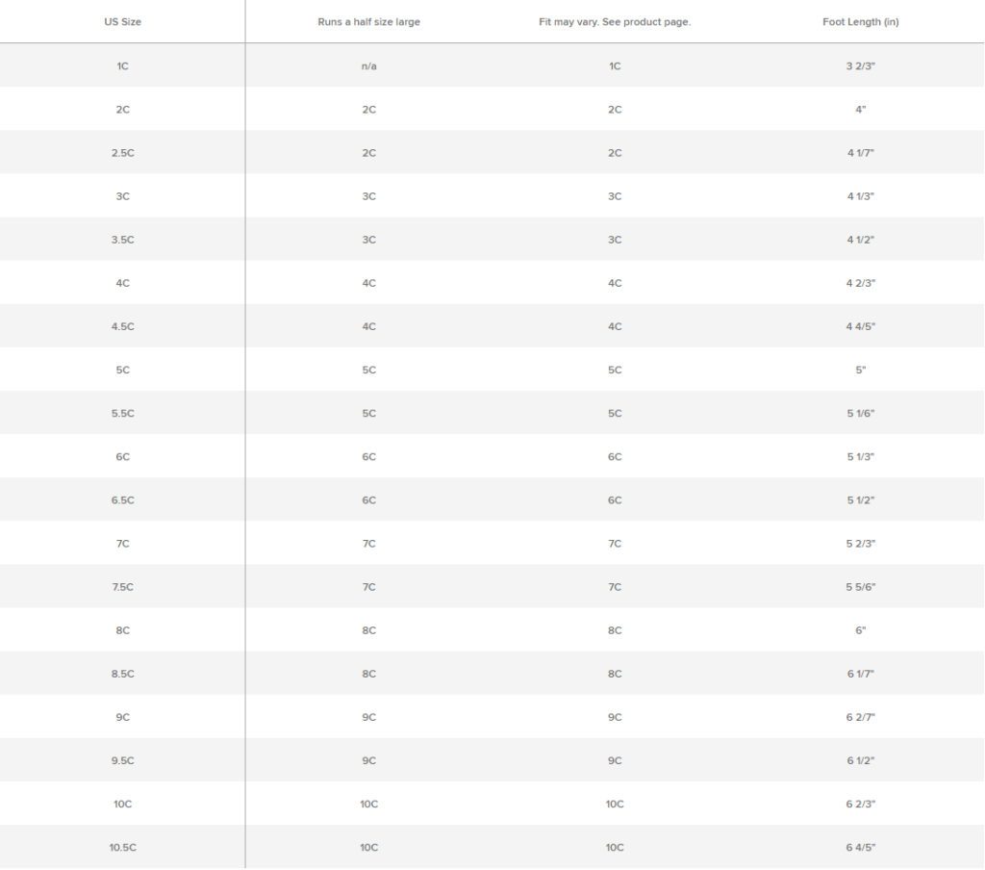Select the 4.5C US size cell
Screen dimensions: 985x870
click(122, 326)
